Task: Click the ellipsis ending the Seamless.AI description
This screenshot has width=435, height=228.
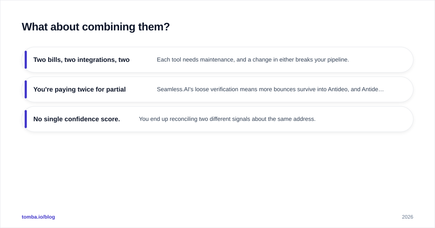Action: pos(381,89)
